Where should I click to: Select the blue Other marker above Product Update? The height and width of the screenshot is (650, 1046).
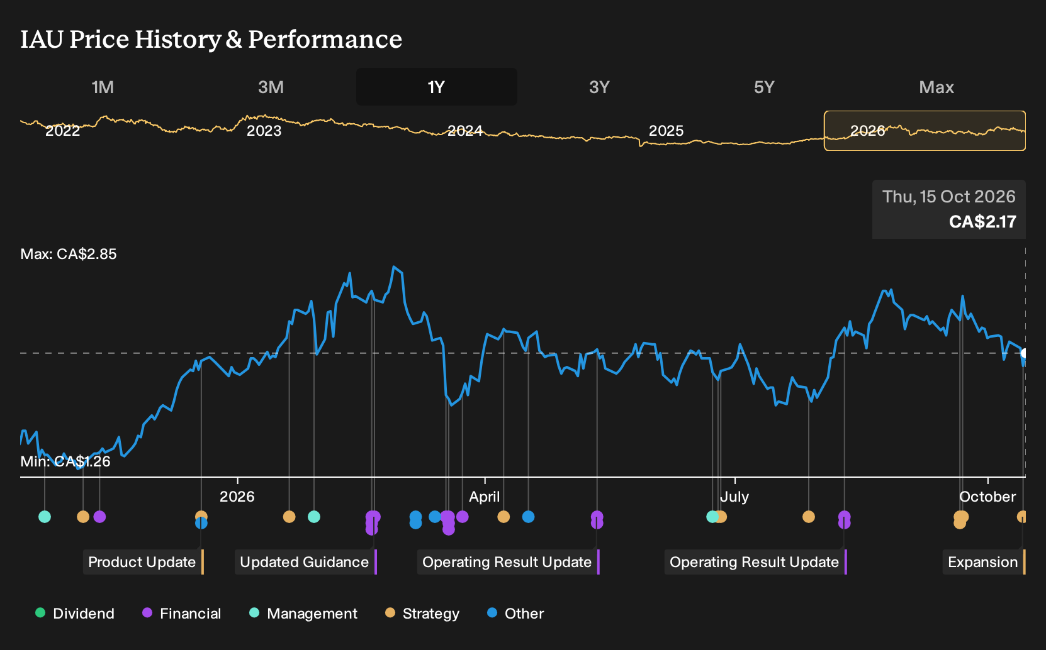pyautogui.click(x=201, y=523)
